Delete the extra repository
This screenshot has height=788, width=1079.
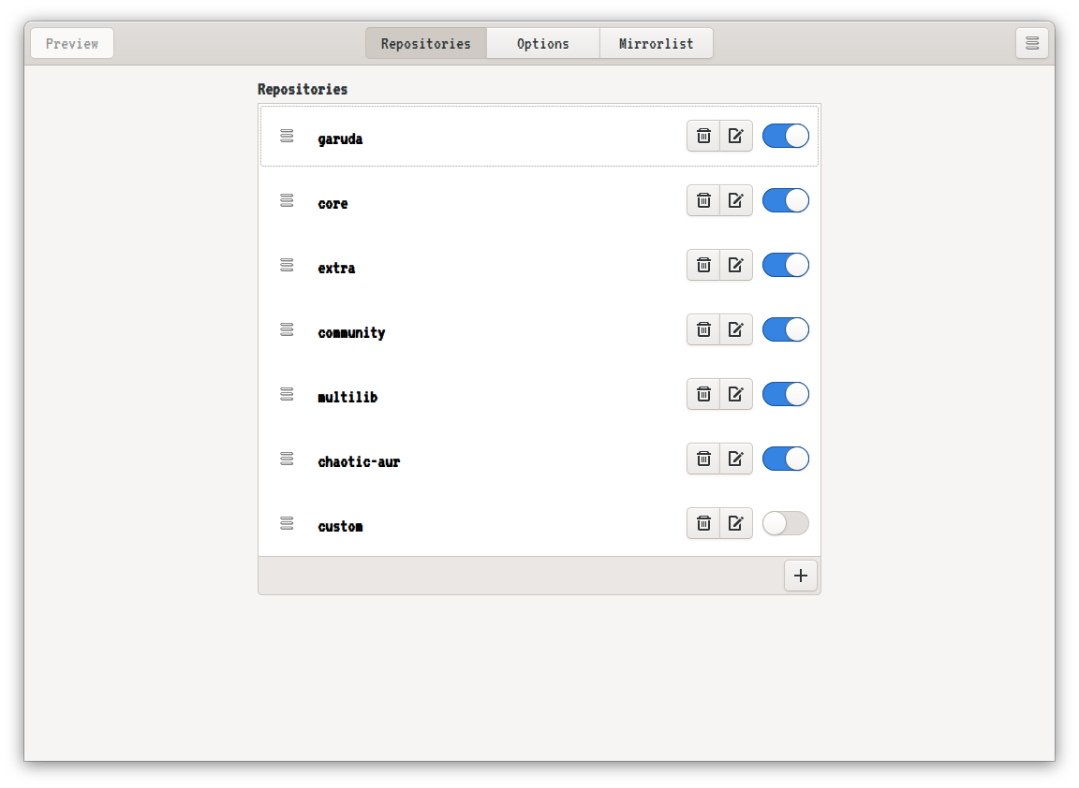pyautogui.click(x=703, y=266)
